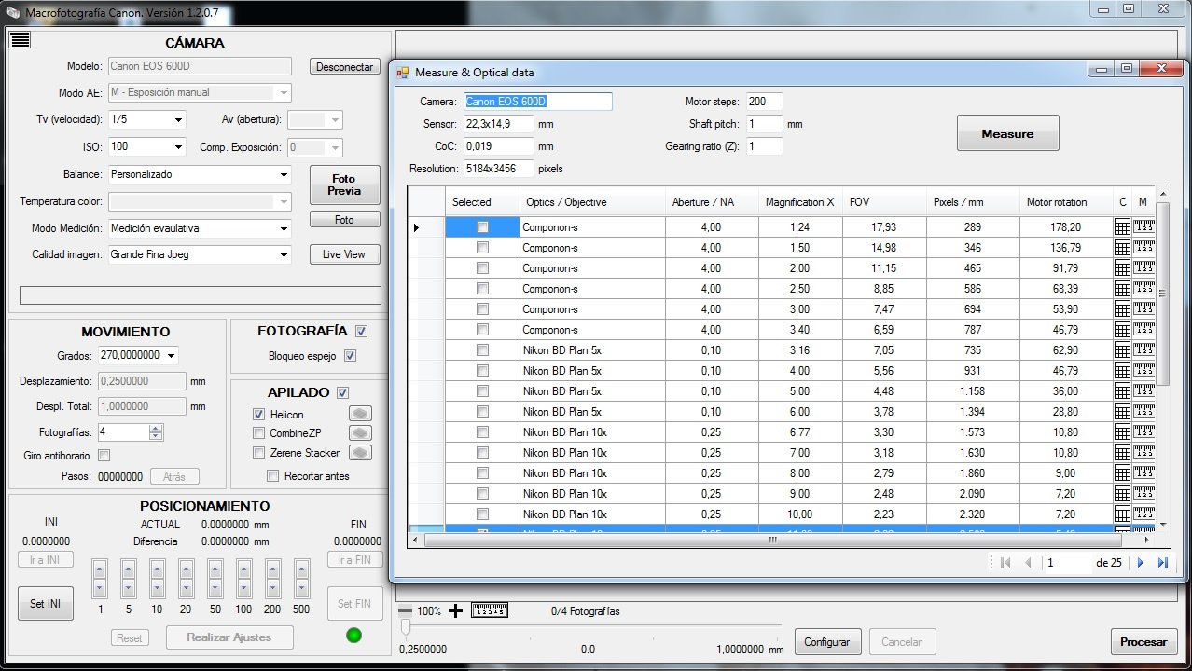
Task: Enable the Zerene Stacker checkbox
Action: tap(259, 453)
